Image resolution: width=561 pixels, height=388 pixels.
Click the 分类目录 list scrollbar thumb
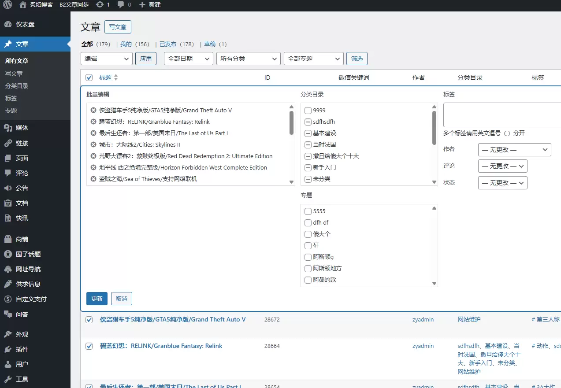click(x=434, y=128)
